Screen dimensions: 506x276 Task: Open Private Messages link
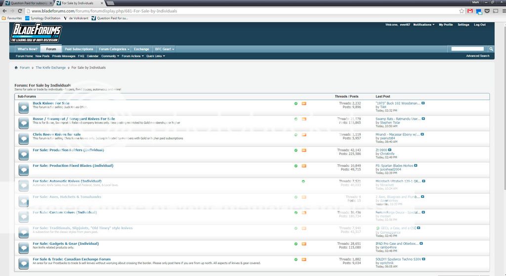pos(64,56)
